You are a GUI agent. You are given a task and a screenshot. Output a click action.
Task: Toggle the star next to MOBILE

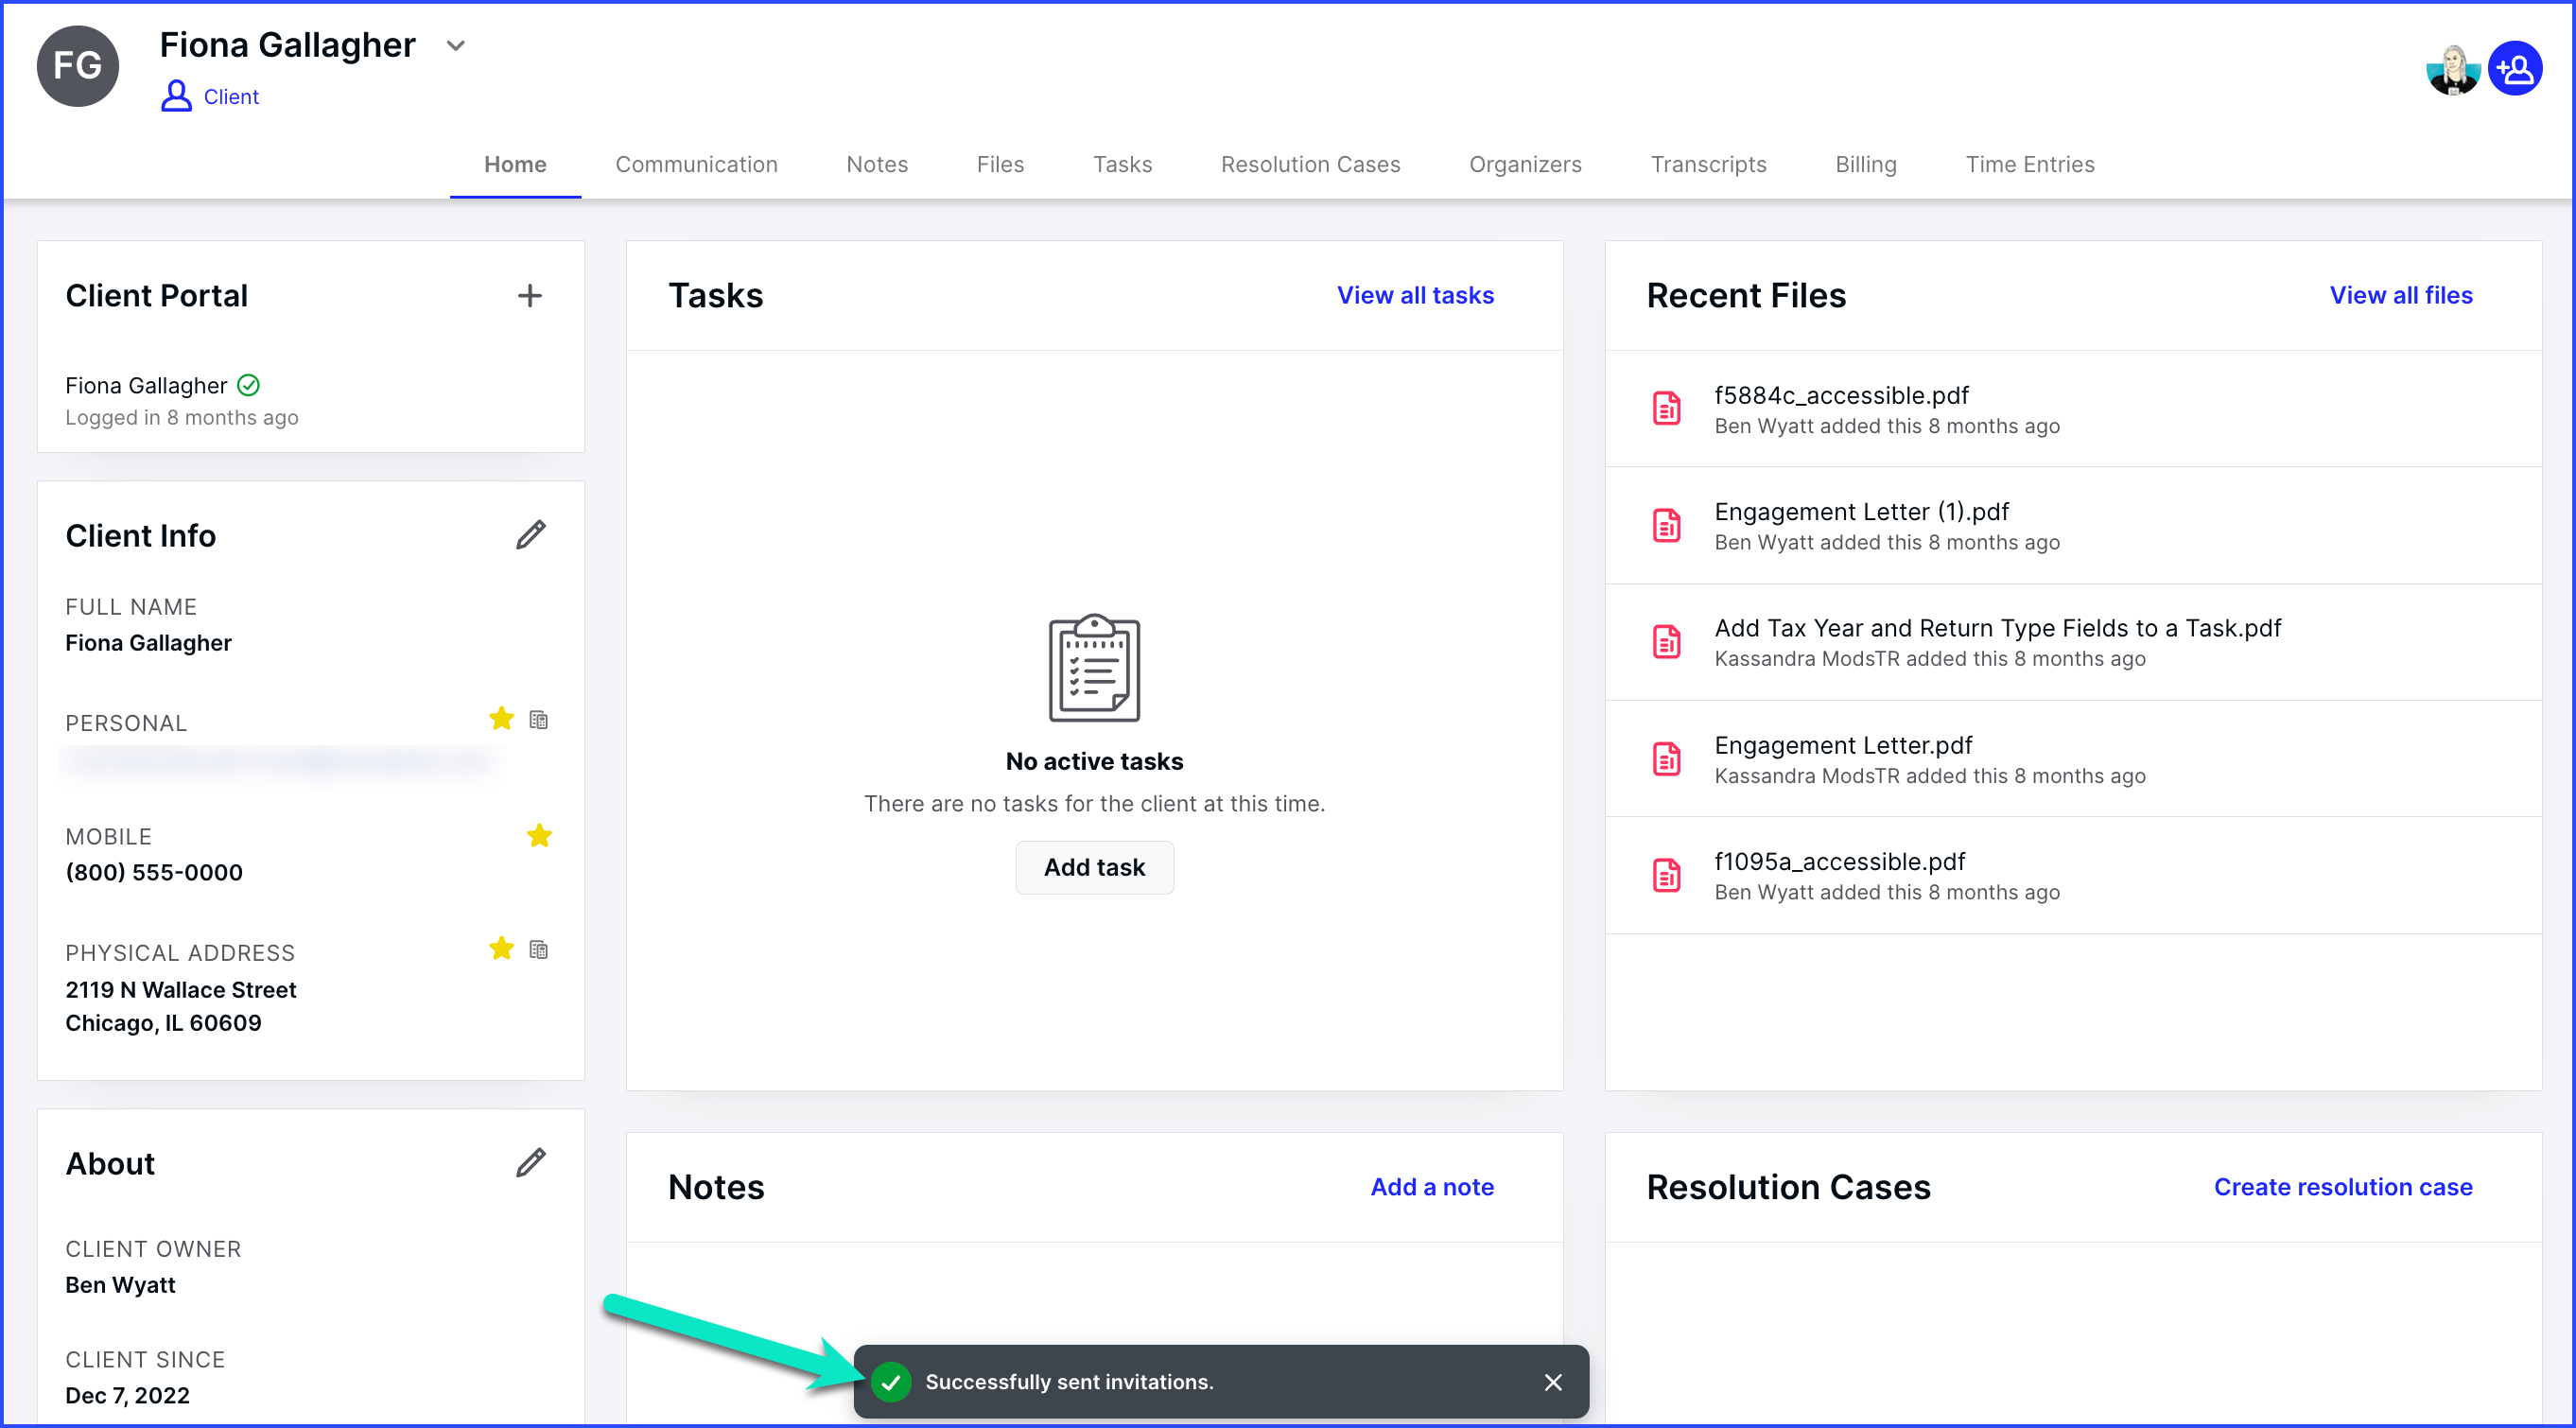click(540, 836)
